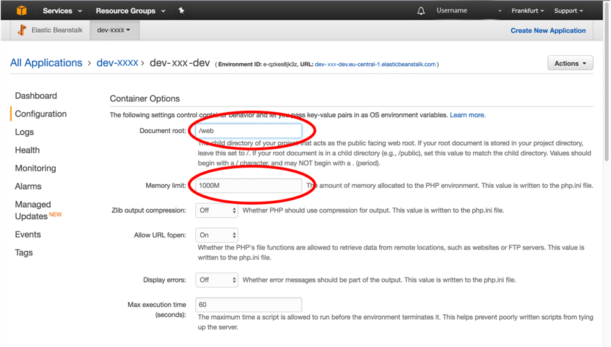The width and height of the screenshot is (611, 347).
Task: Click the dev-xxx-dev environment name
Action: 180,63
